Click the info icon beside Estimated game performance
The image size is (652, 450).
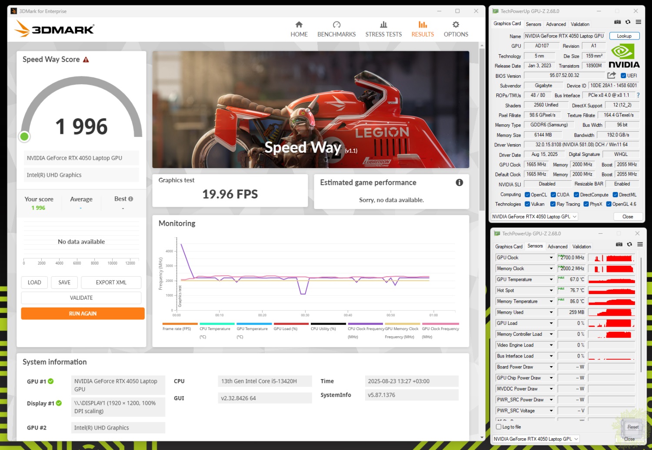click(x=459, y=182)
